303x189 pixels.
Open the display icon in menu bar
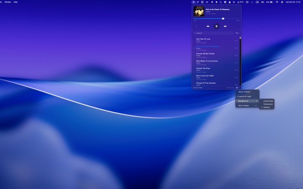pos(247,2)
